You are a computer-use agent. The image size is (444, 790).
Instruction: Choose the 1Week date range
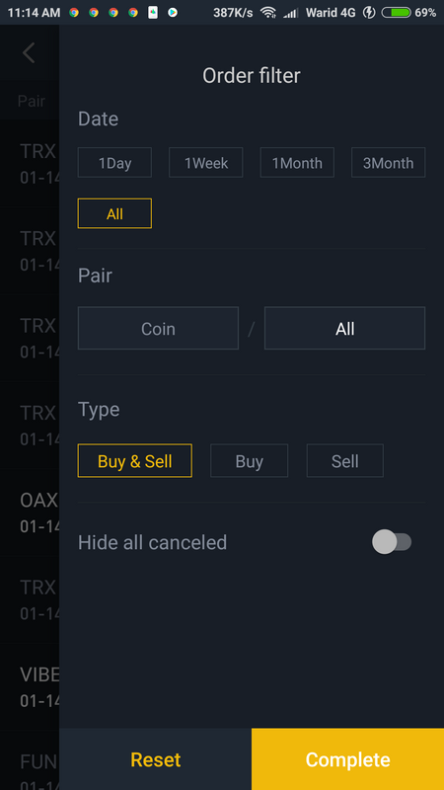coord(206,162)
